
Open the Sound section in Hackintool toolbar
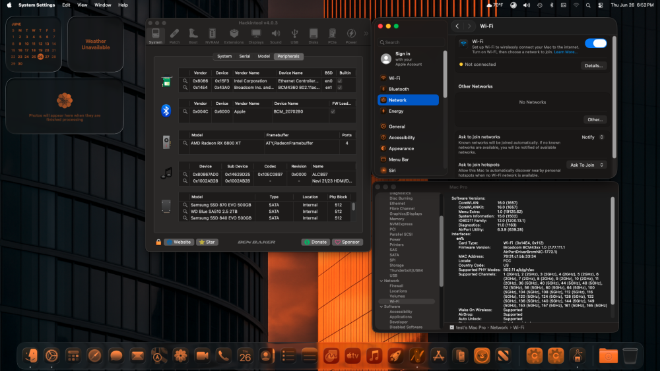coord(276,36)
